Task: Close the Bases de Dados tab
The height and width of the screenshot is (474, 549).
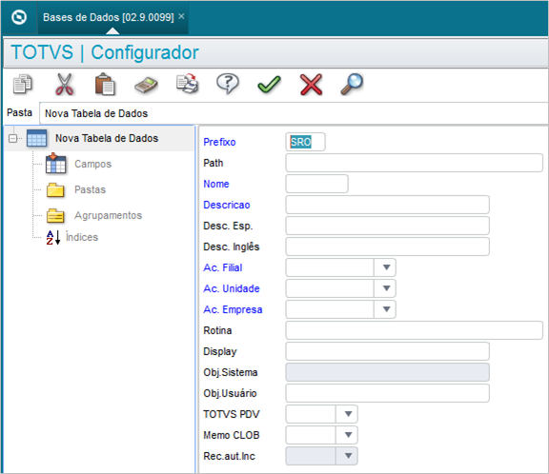Action: 181,16
